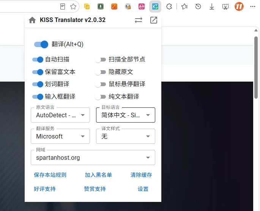
Task: Open the pink translate extension icon
Action: (x=142, y=6)
